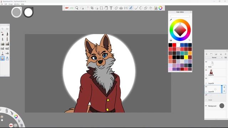
Task: Select the Layer34 row
Action: coord(215,81)
